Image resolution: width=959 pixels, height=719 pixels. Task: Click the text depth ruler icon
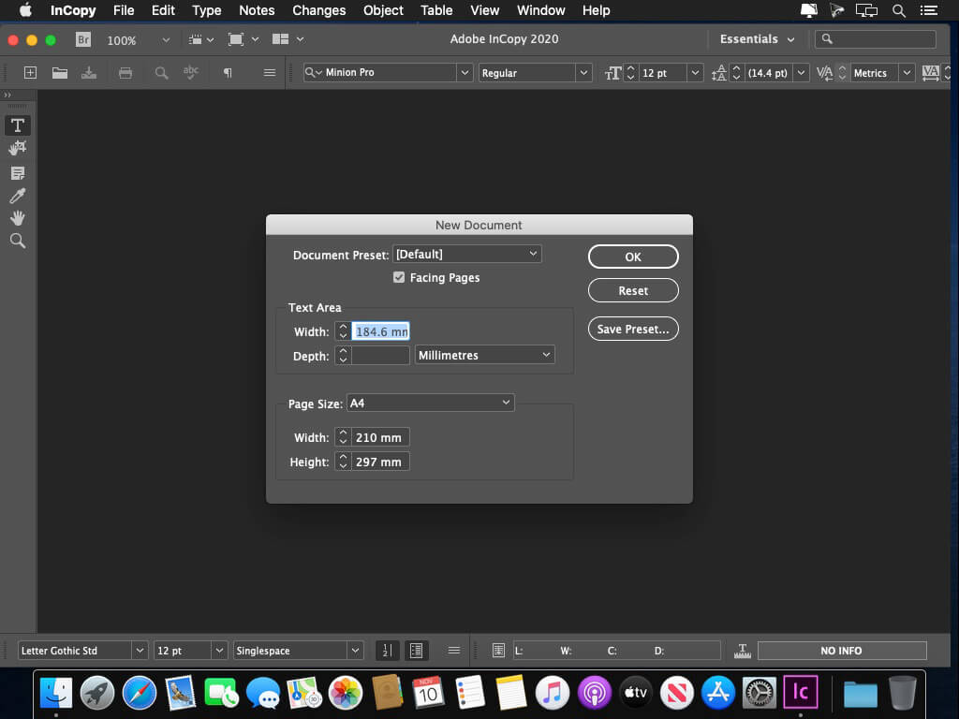click(742, 652)
